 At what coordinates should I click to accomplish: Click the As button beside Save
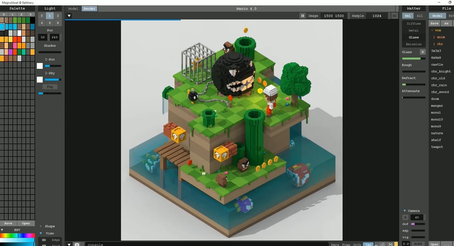point(446,23)
